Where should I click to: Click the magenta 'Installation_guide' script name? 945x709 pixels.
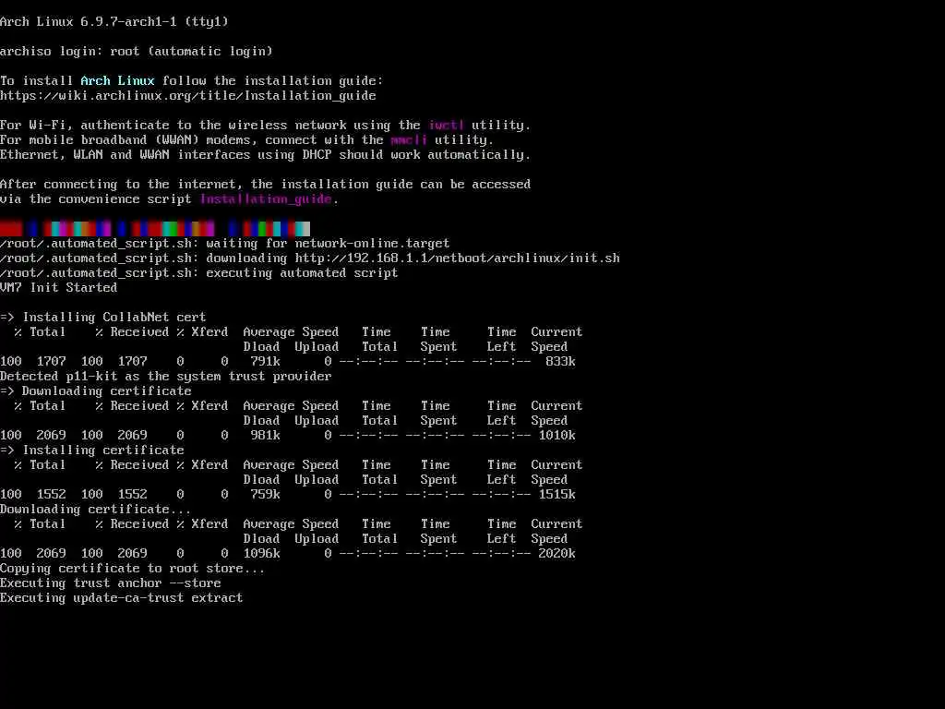[x=266, y=199]
